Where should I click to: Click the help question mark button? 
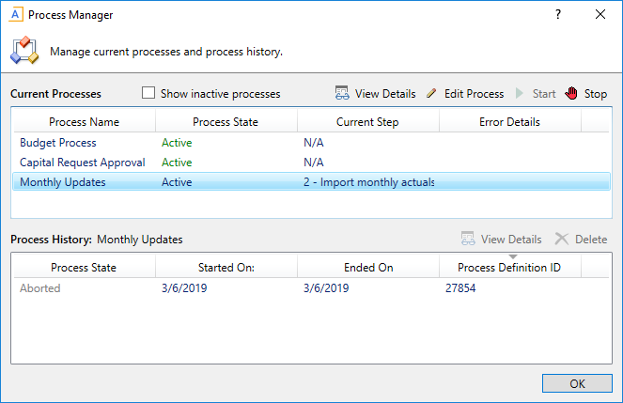[558, 15]
